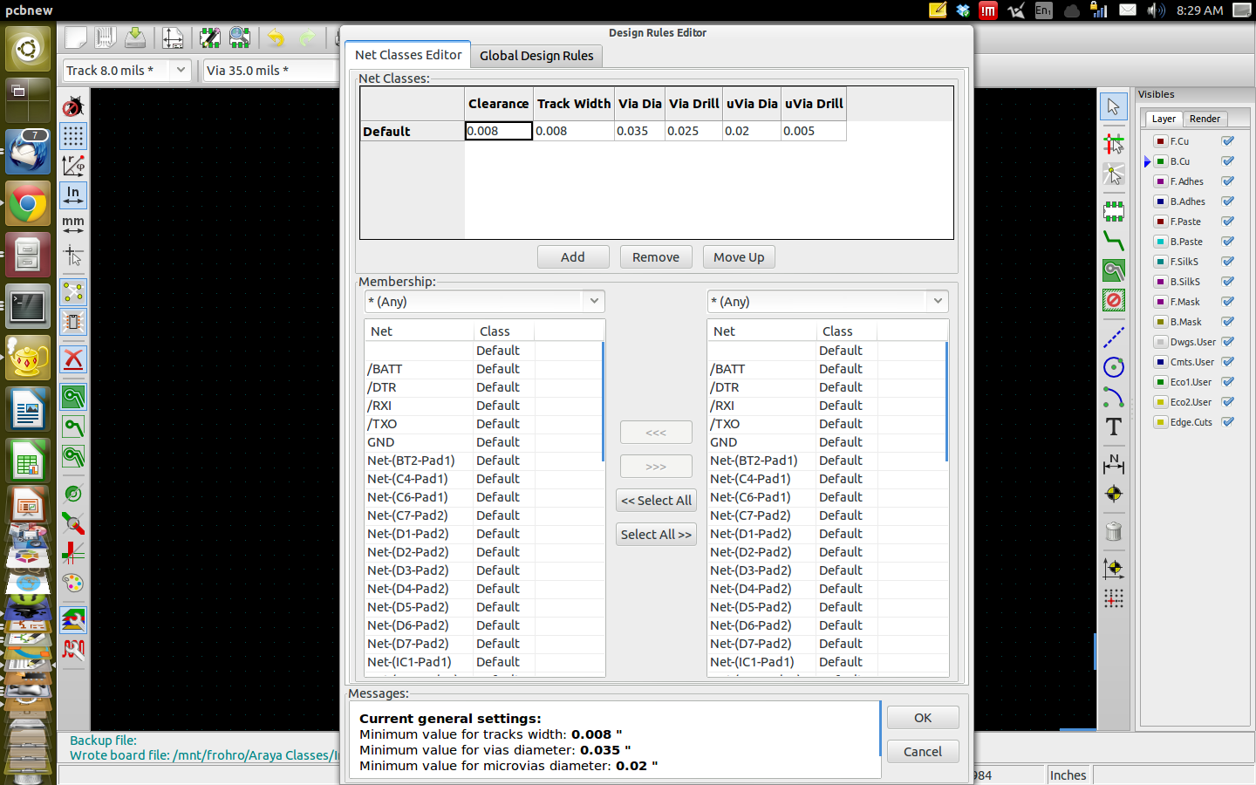Screen dimensions: 1256x785
Task: Click the F.Paste layer color swatch
Action: (1161, 222)
